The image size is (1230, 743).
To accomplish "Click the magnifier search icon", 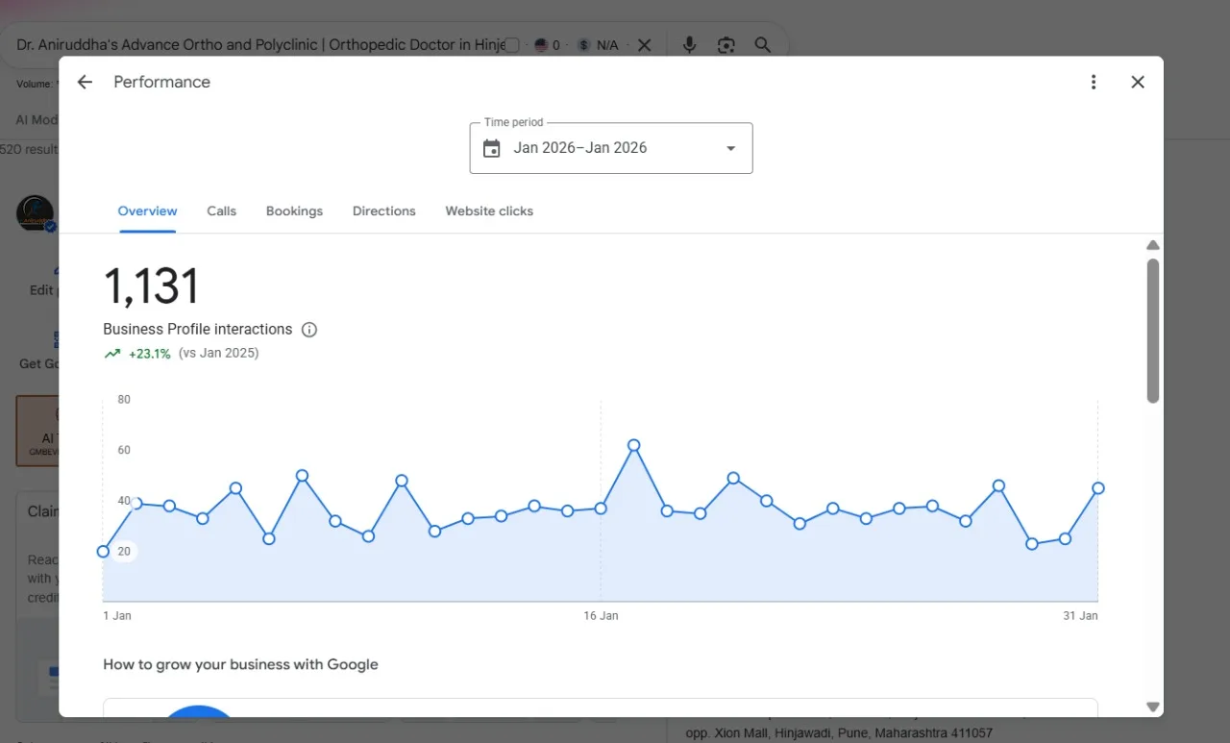I will point(763,45).
